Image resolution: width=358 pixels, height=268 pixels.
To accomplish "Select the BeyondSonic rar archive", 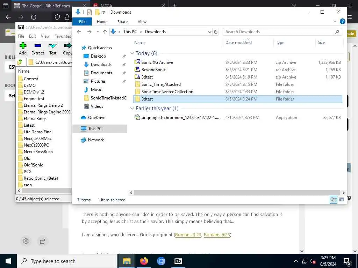I will point(237,69).
